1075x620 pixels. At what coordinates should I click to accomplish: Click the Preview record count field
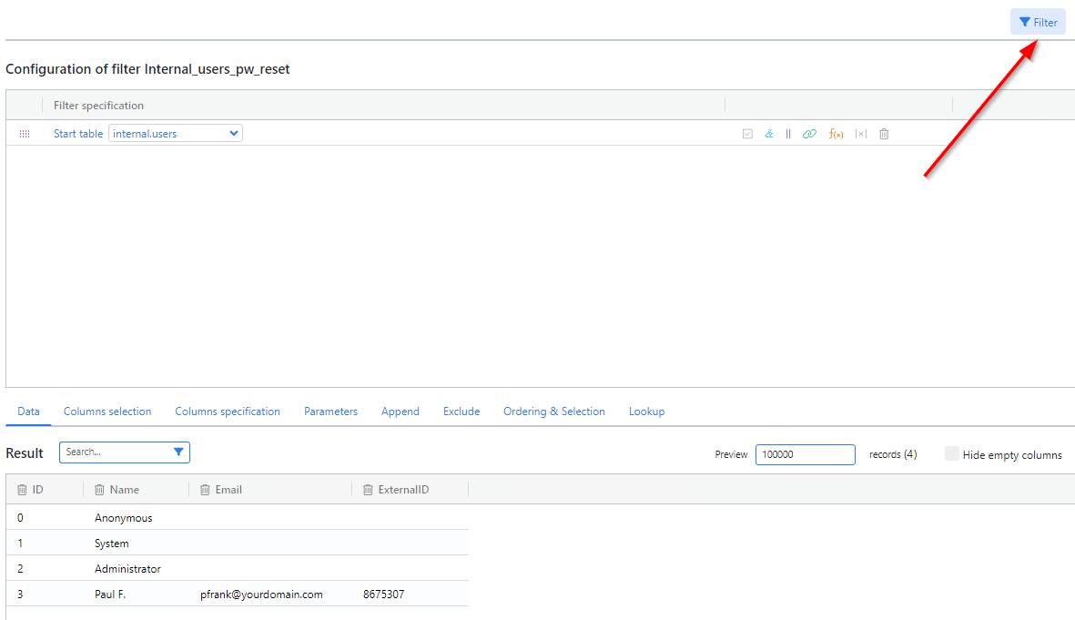coord(805,454)
